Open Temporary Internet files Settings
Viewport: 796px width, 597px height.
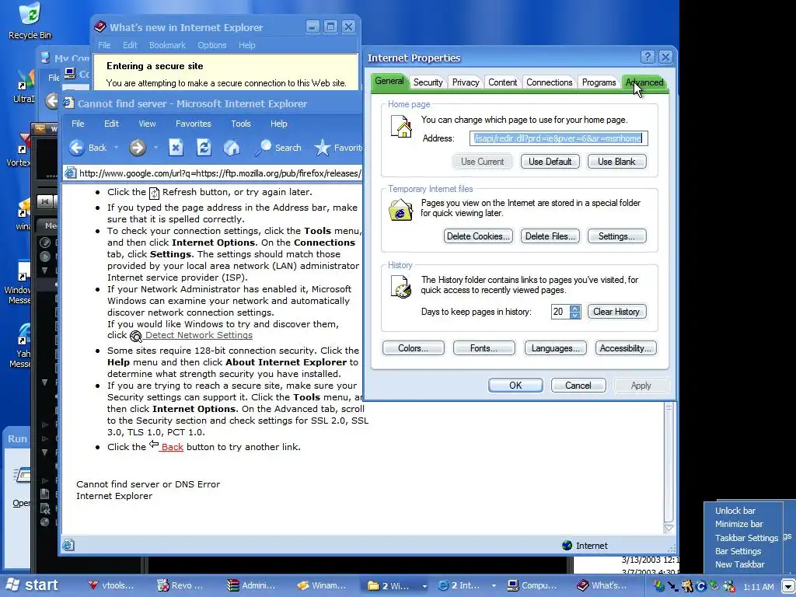point(616,236)
